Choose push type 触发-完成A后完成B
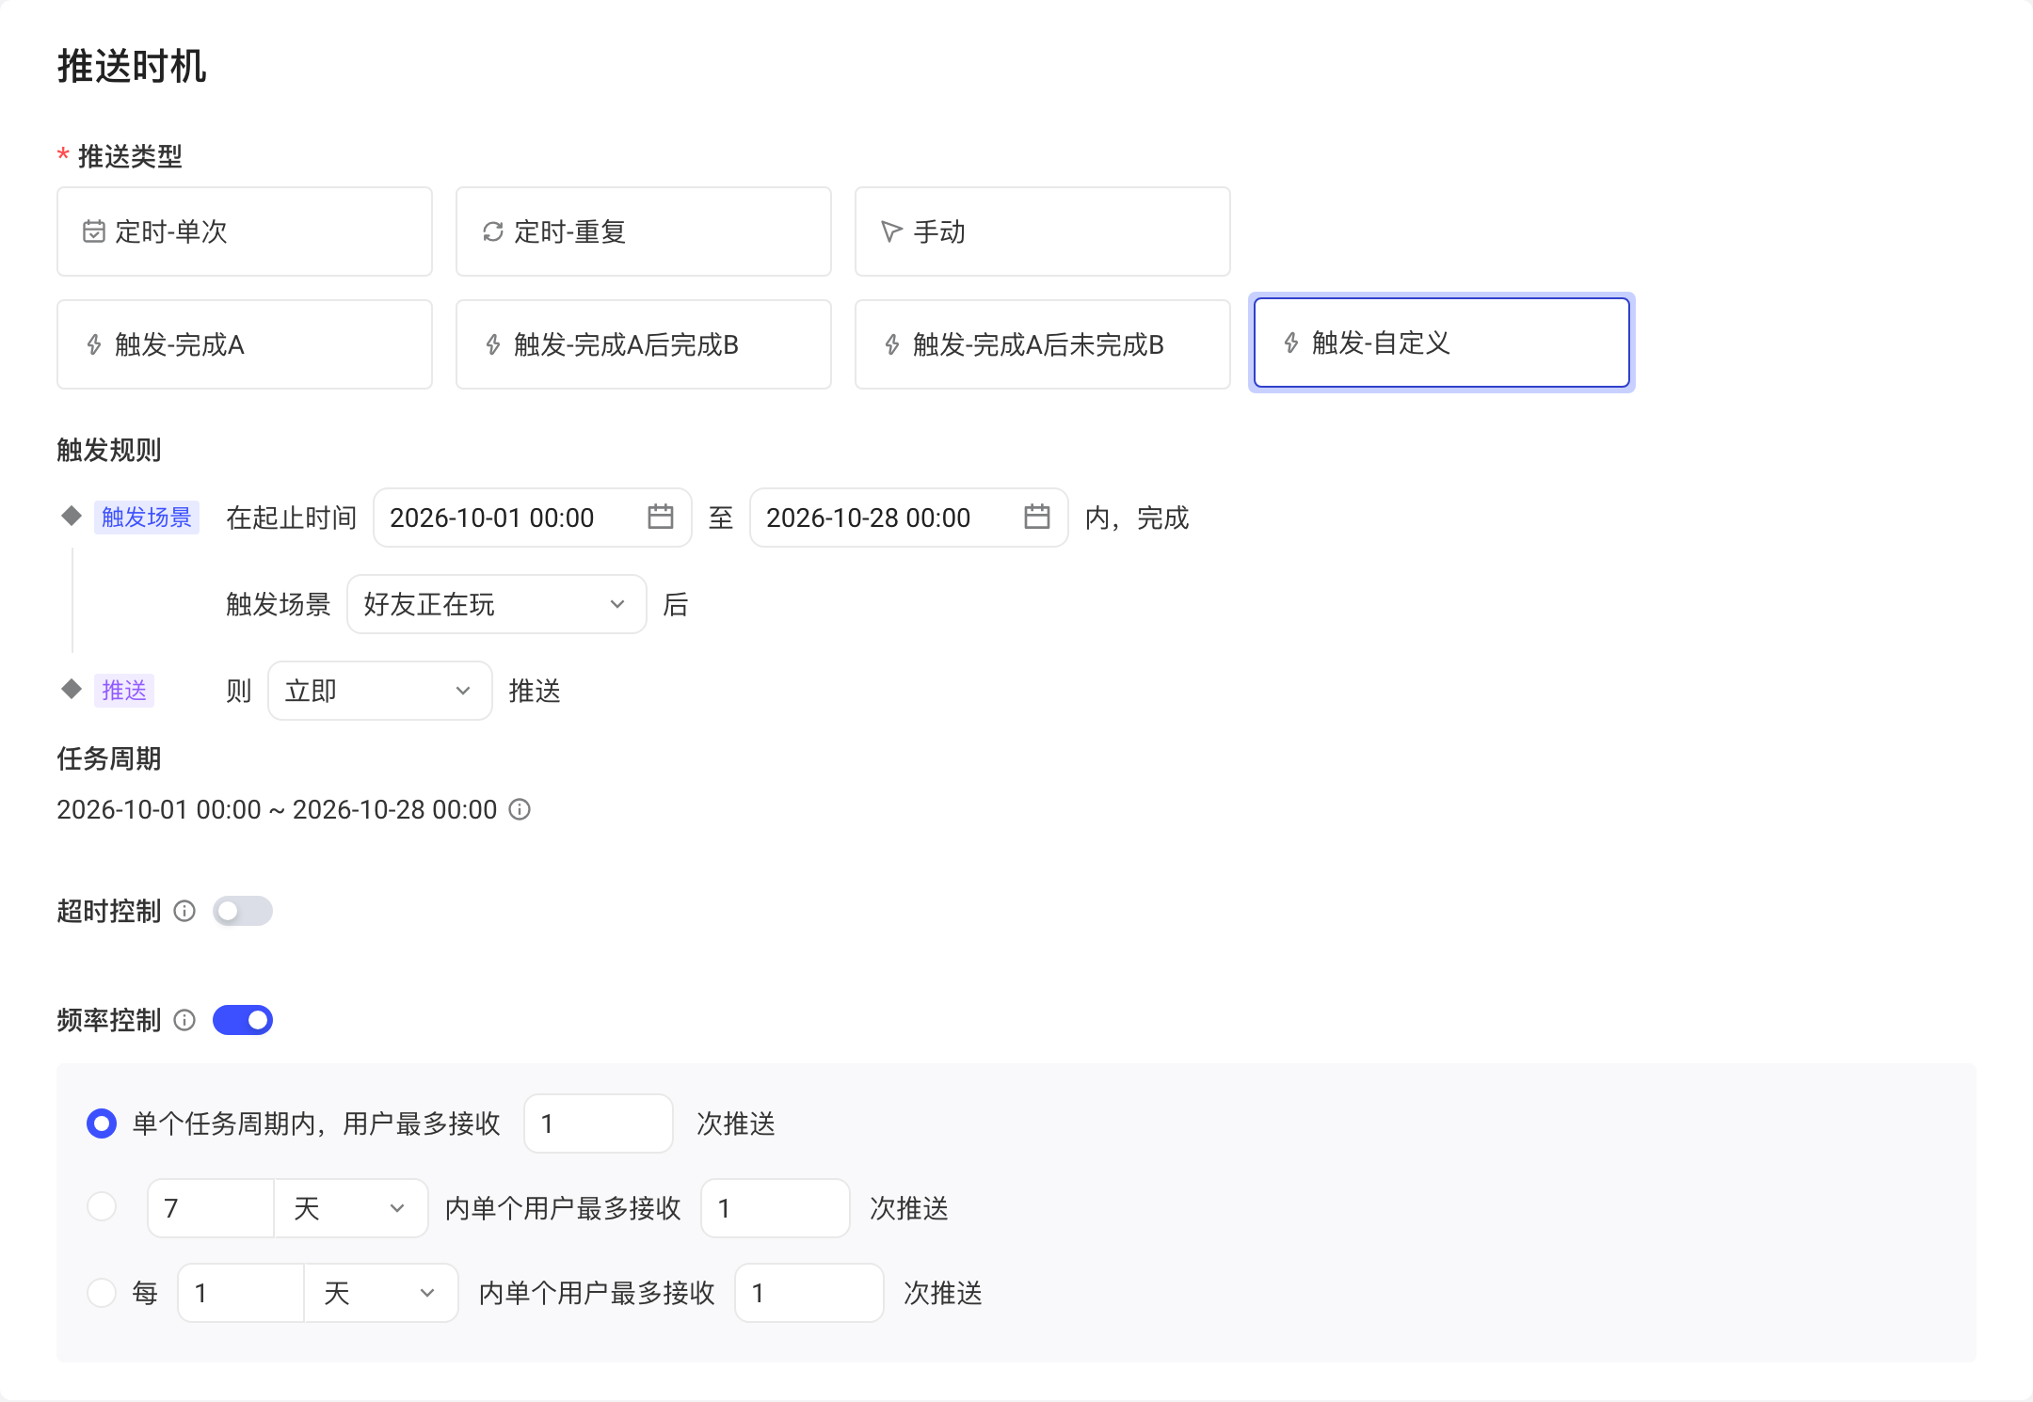 pyautogui.click(x=644, y=344)
